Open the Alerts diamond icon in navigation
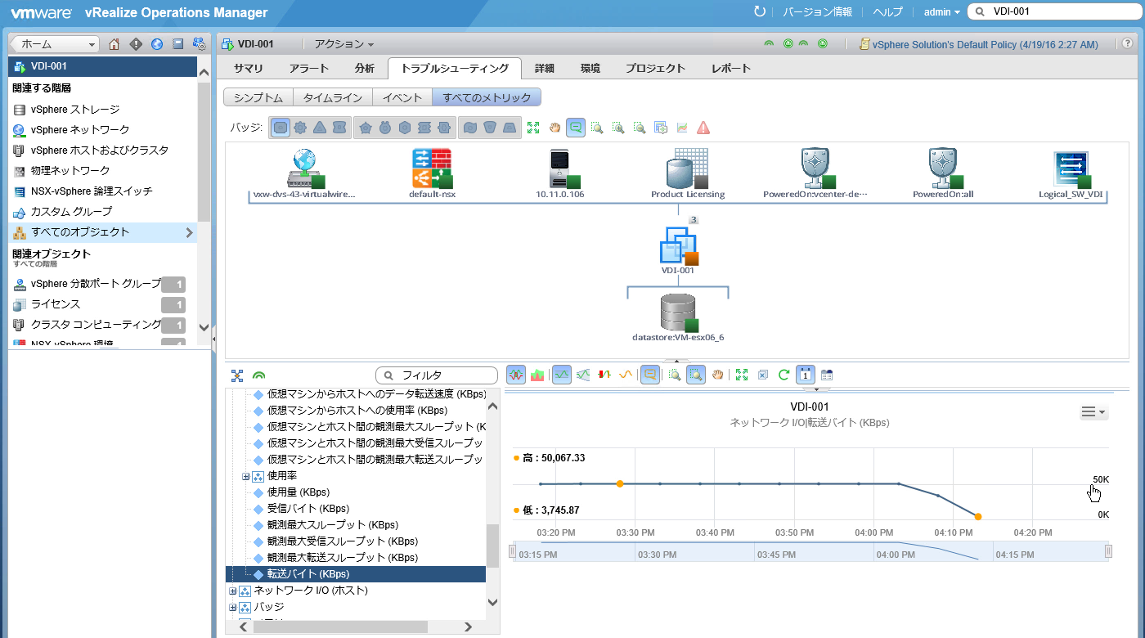 (x=136, y=44)
